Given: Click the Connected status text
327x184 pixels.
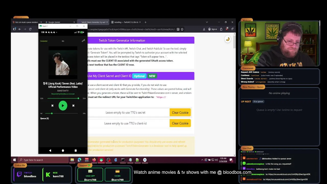Looking at the screenshot, I should tap(44, 41).
